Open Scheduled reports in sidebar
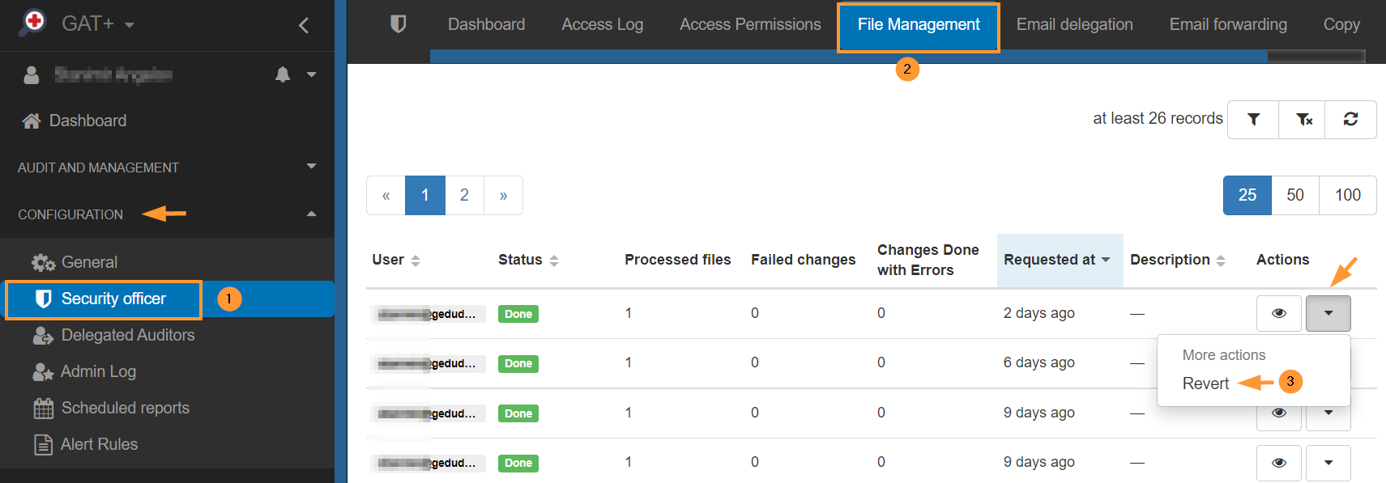Screen dimensions: 1386x483 [125, 408]
